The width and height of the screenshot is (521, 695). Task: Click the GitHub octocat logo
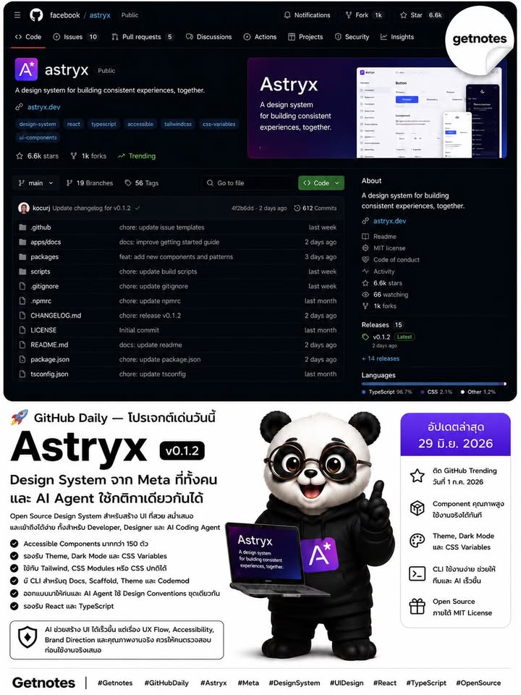(36, 15)
